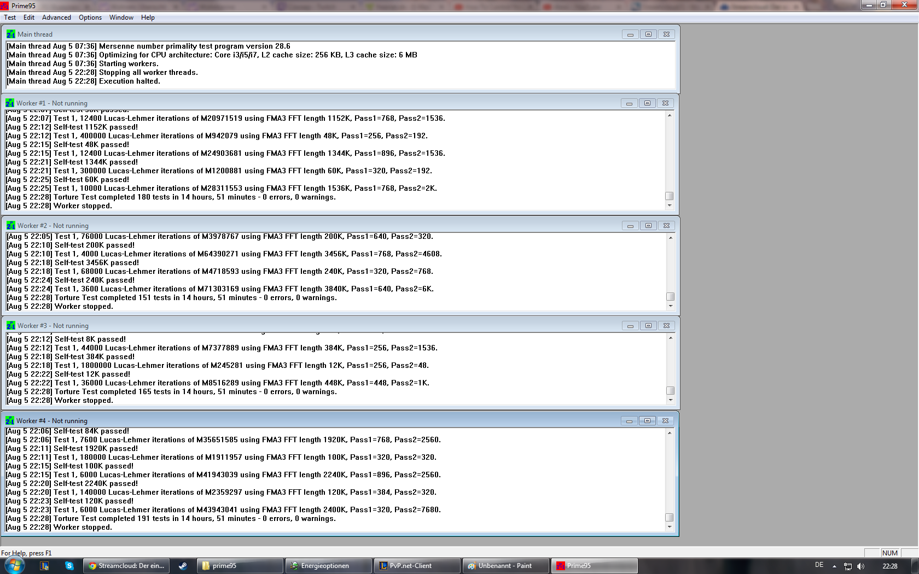
Task: Open the Advanced menu
Action: click(56, 17)
